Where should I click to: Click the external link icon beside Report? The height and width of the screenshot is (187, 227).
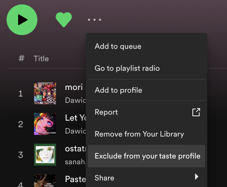196,112
